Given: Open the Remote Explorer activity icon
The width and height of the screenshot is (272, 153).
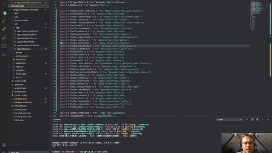Looking at the screenshot, I should pyautogui.click(x=4, y=37).
